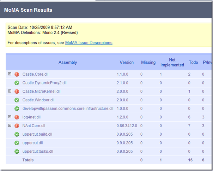
Task: Click Not Implemented value 1 for Castle.Core.dll
Action: coord(161,74)
